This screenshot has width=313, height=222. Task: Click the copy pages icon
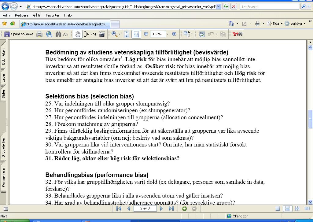point(223,34)
